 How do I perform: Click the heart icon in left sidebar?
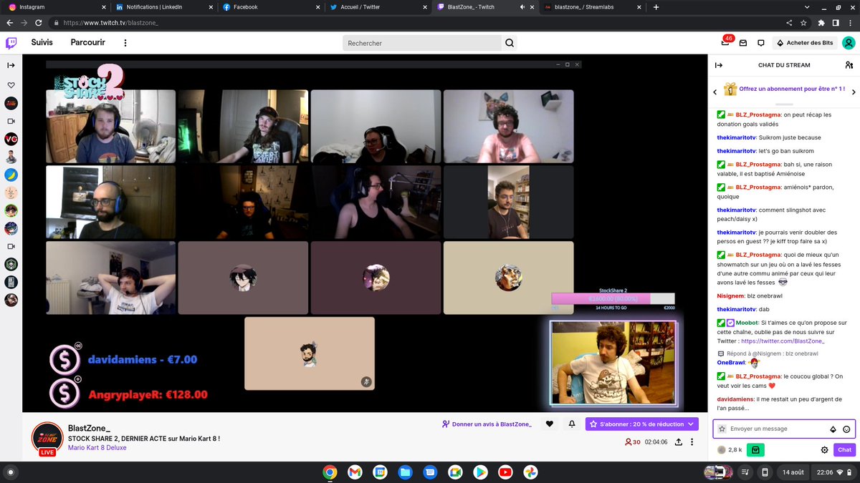click(11, 85)
